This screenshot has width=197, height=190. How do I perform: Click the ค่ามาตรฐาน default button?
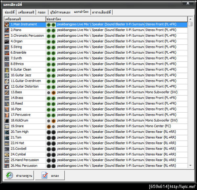19,176
